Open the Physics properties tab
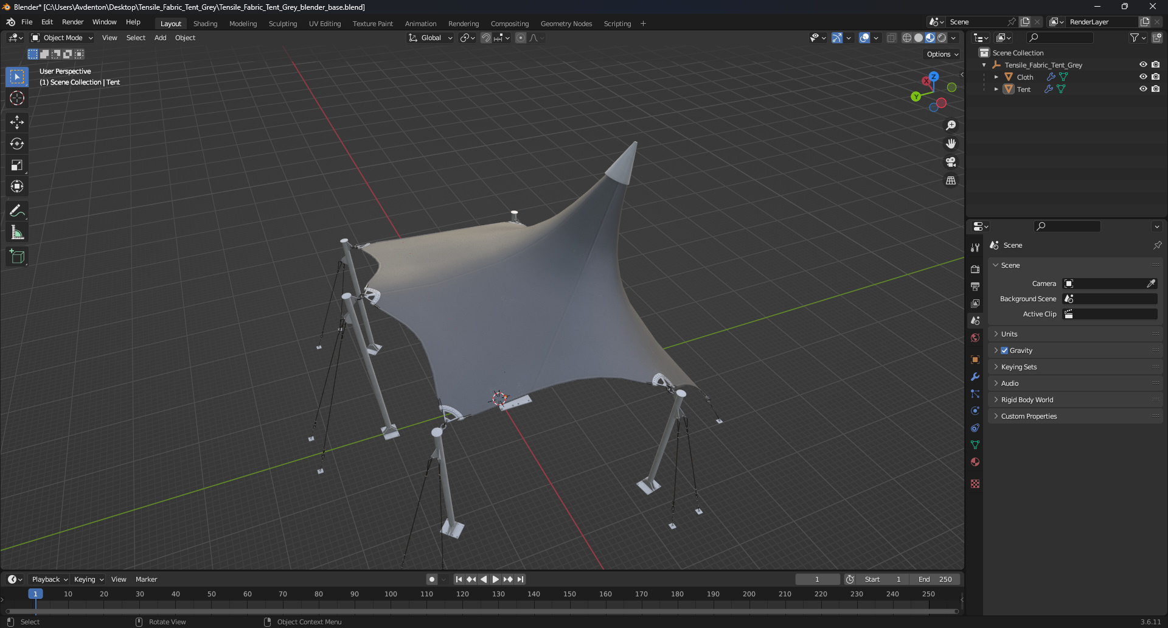1168x628 pixels. click(x=975, y=411)
